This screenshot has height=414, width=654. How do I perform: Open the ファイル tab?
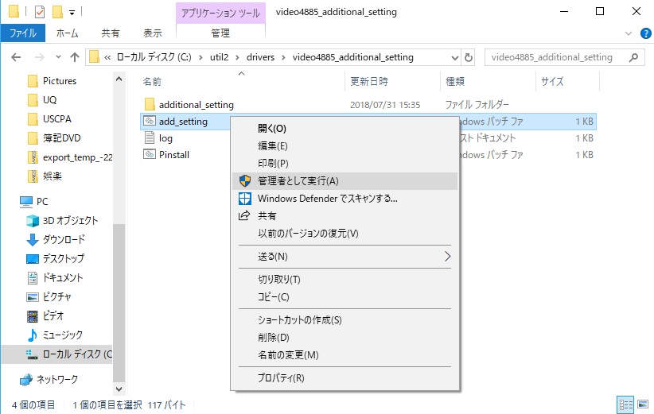tap(23, 33)
